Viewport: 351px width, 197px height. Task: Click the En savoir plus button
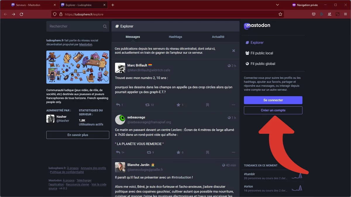point(78,135)
